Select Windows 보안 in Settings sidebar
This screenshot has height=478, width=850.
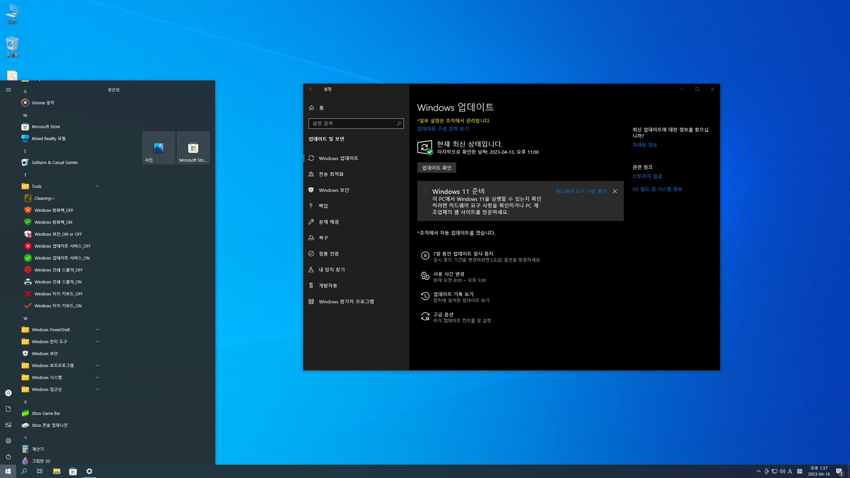[x=356, y=190]
